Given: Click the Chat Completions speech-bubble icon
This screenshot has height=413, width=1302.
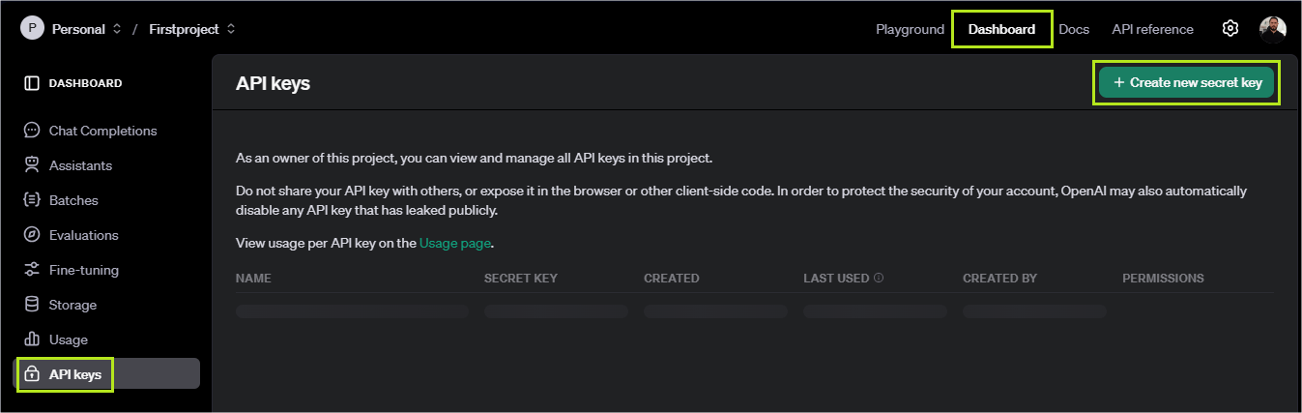Looking at the screenshot, I should pyautogui.click(x=32, y=131).
